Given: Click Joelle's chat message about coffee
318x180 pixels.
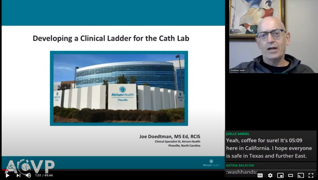Looking at the screenshot, I should pyautogui.click(x=269, y=148).
